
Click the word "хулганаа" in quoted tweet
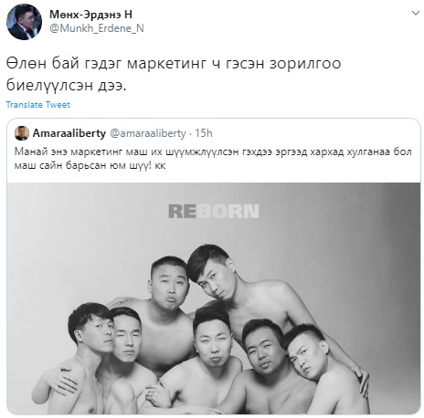coord(367,152)
